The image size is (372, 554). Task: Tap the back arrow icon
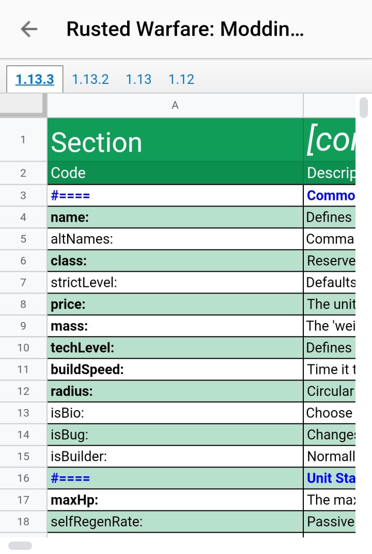[x=29, y=29]
